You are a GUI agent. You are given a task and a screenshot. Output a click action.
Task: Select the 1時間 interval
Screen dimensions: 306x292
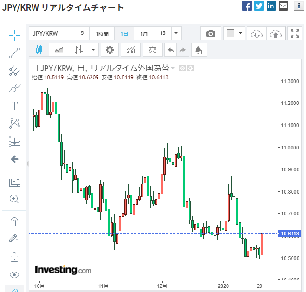(x=102, y=33)
